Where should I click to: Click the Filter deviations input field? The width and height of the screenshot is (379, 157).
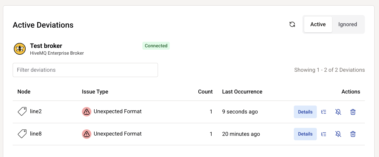(x=85, y=70)
